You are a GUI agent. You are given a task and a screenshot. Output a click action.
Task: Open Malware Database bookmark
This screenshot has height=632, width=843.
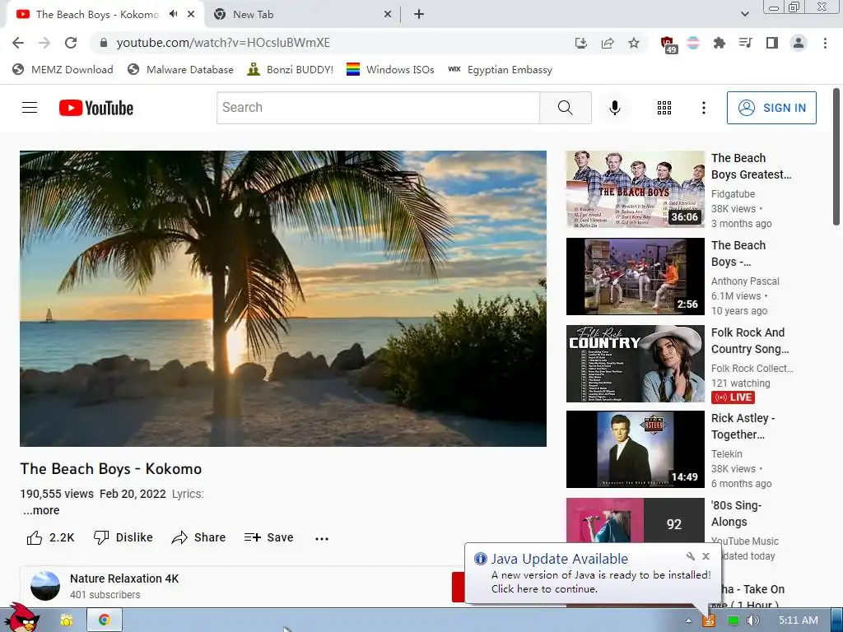[x=180, y=70]
